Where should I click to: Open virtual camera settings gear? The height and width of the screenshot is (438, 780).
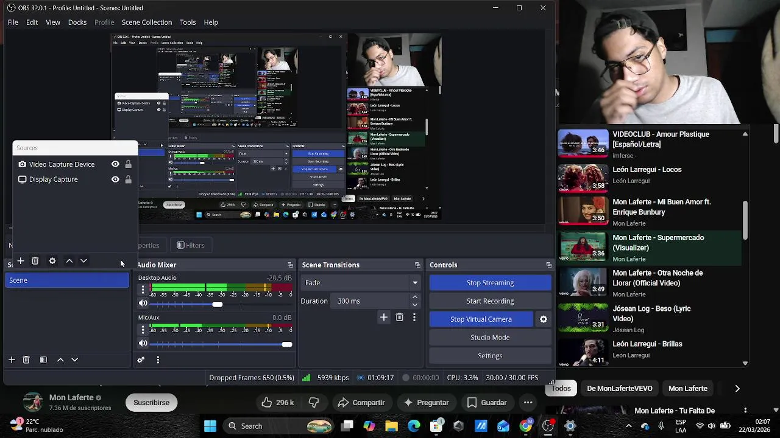tap(544, 319)
